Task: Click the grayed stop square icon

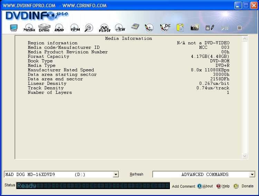Action: [240, 28]
